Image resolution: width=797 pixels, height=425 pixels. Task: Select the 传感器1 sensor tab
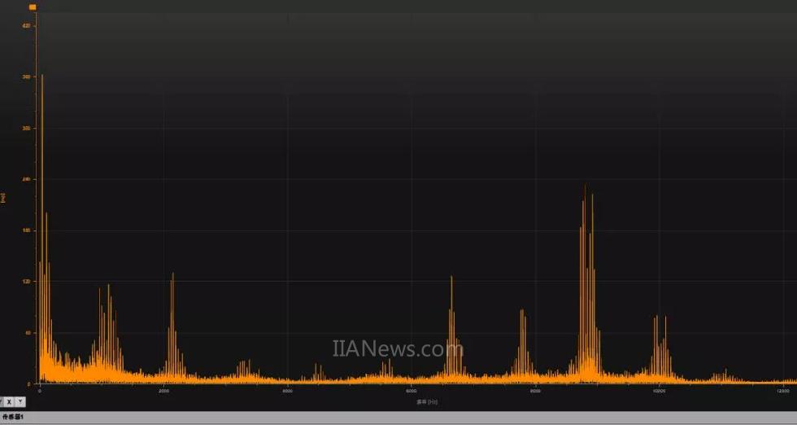click(13, 418)
